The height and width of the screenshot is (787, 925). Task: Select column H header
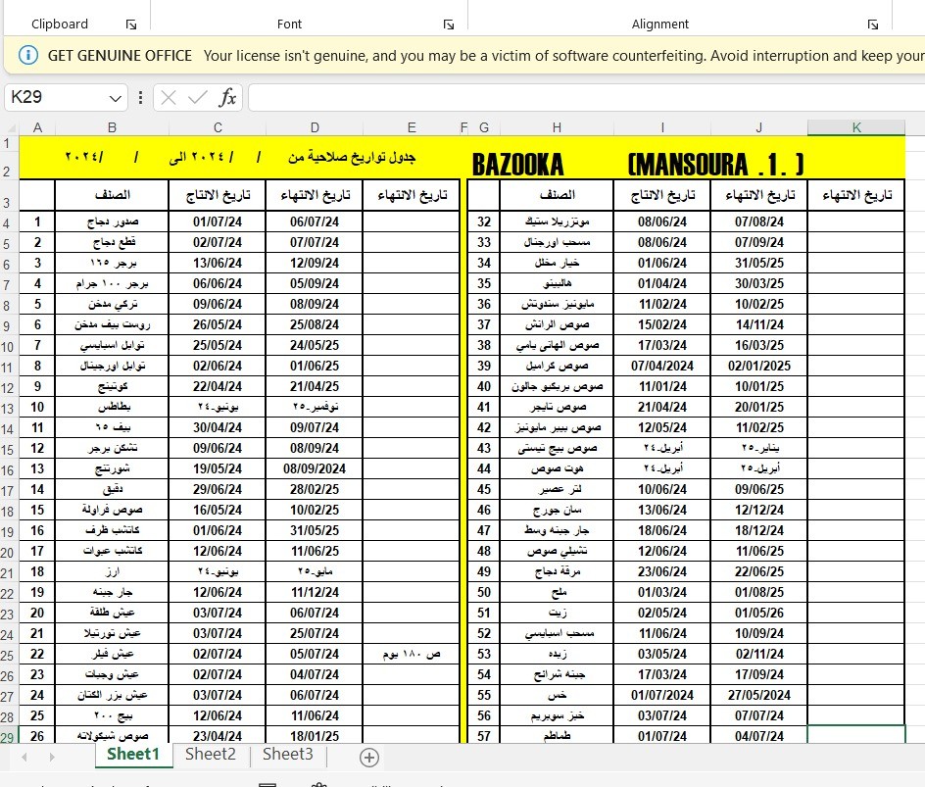pos(557,127)
